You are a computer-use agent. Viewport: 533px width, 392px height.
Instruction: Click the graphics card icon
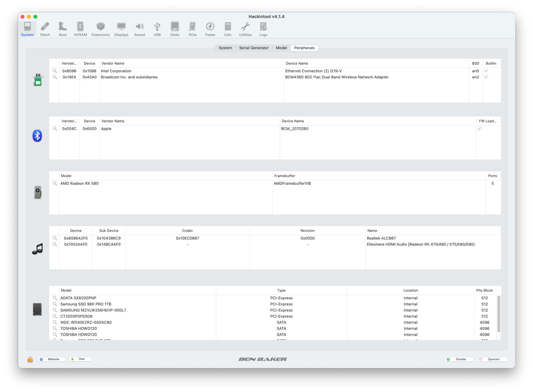(38, 192)
